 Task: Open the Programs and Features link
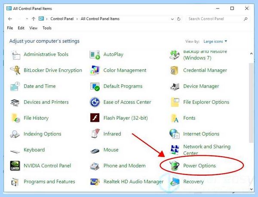coord(49,182)
